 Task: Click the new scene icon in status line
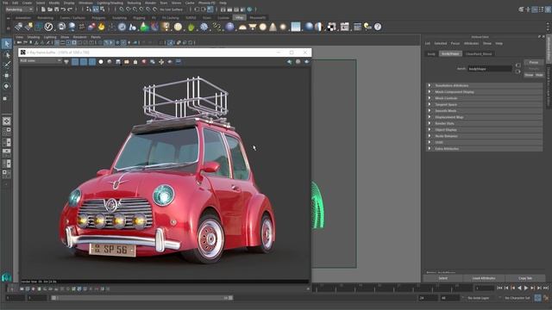43,9
